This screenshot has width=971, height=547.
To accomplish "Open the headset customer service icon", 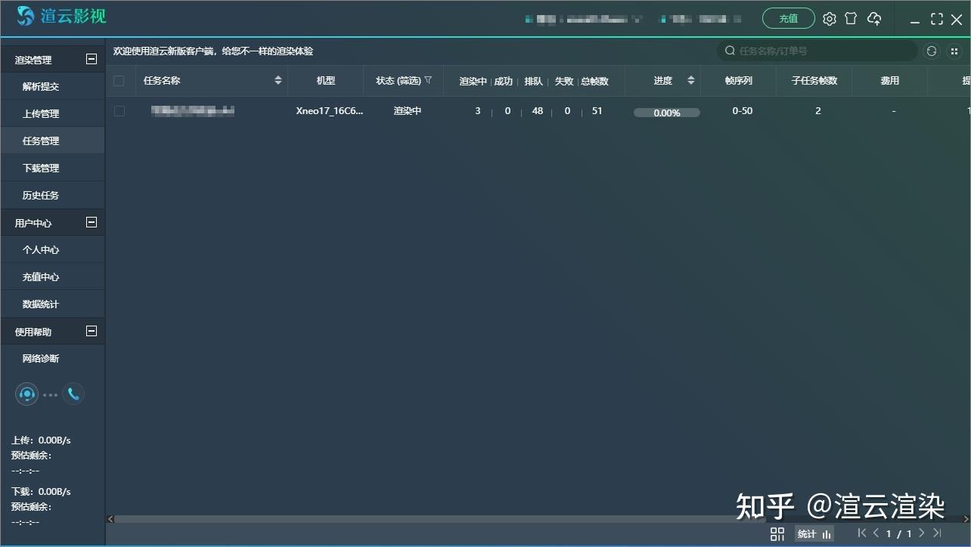I will coord(26,394).
